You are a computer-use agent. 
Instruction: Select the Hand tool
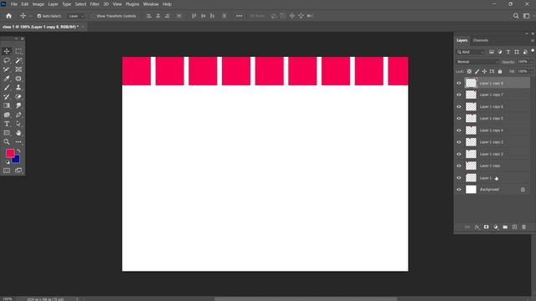[x=18, y=133]
